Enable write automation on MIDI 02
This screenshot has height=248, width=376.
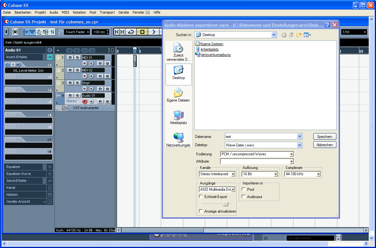(107, 76)
